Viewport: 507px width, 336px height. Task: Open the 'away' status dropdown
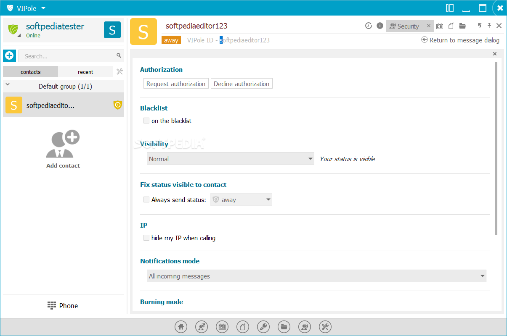241,199
